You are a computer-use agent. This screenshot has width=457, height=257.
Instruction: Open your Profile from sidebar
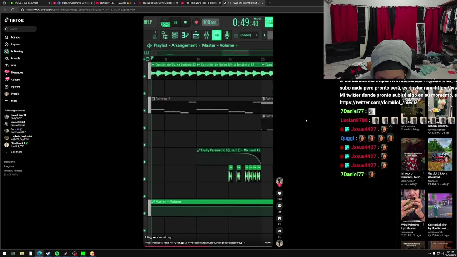pyautogui.click(x=12, y=94)
